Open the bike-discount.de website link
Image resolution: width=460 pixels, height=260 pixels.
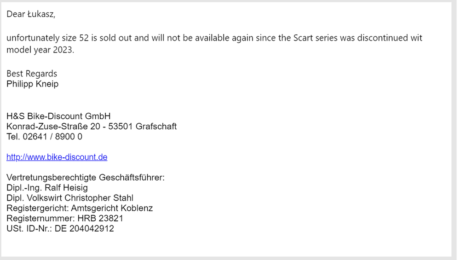tap(57, 157)
